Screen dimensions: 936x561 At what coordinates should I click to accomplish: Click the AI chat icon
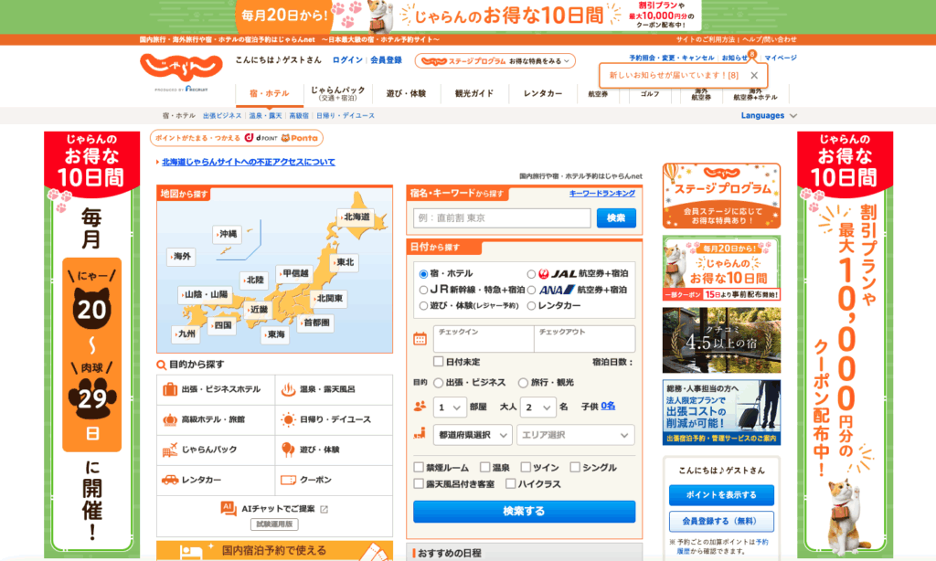[228, 508]
